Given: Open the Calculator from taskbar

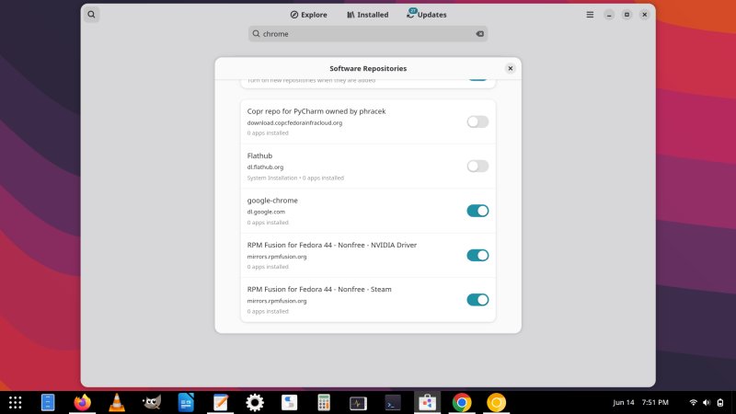Looking at the screenshot, I should pos(324,403).
